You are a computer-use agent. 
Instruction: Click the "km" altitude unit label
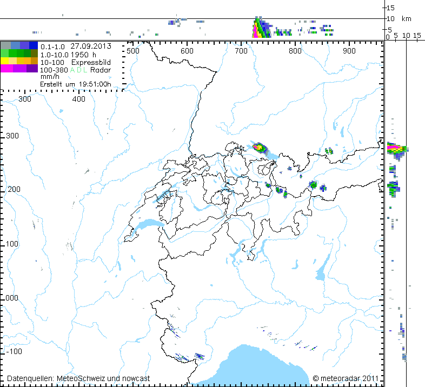(406, 19)
